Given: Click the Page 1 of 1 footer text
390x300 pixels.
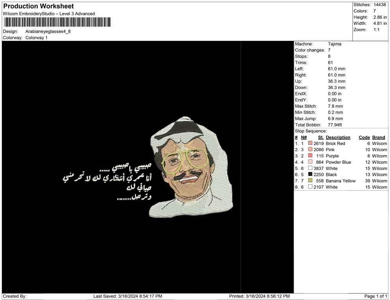Looking at the screenshot, I should pyautogui.click(x=376, y=296).
